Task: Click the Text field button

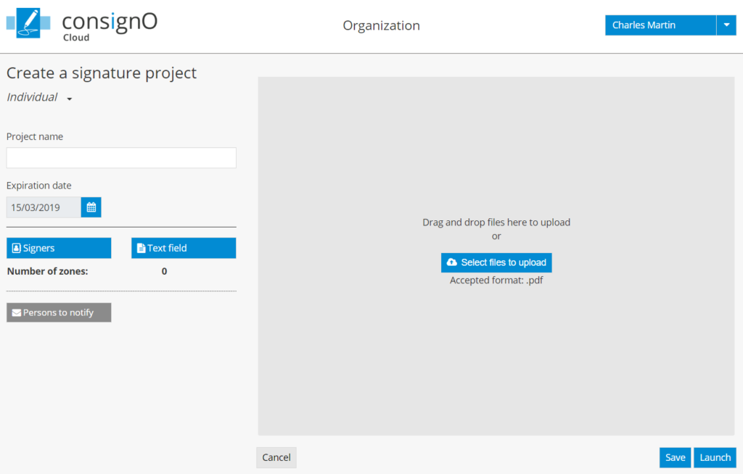Action: tap(183, 247)
